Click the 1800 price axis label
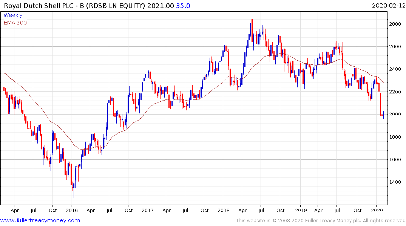406x226 pixels. [x=395, y=137]
